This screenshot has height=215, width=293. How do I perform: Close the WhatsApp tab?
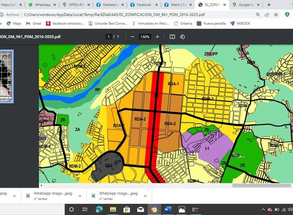coord(54,5)
